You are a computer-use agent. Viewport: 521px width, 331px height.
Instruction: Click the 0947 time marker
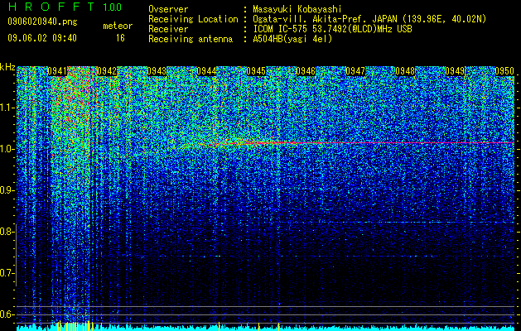(x=355, y=71)
